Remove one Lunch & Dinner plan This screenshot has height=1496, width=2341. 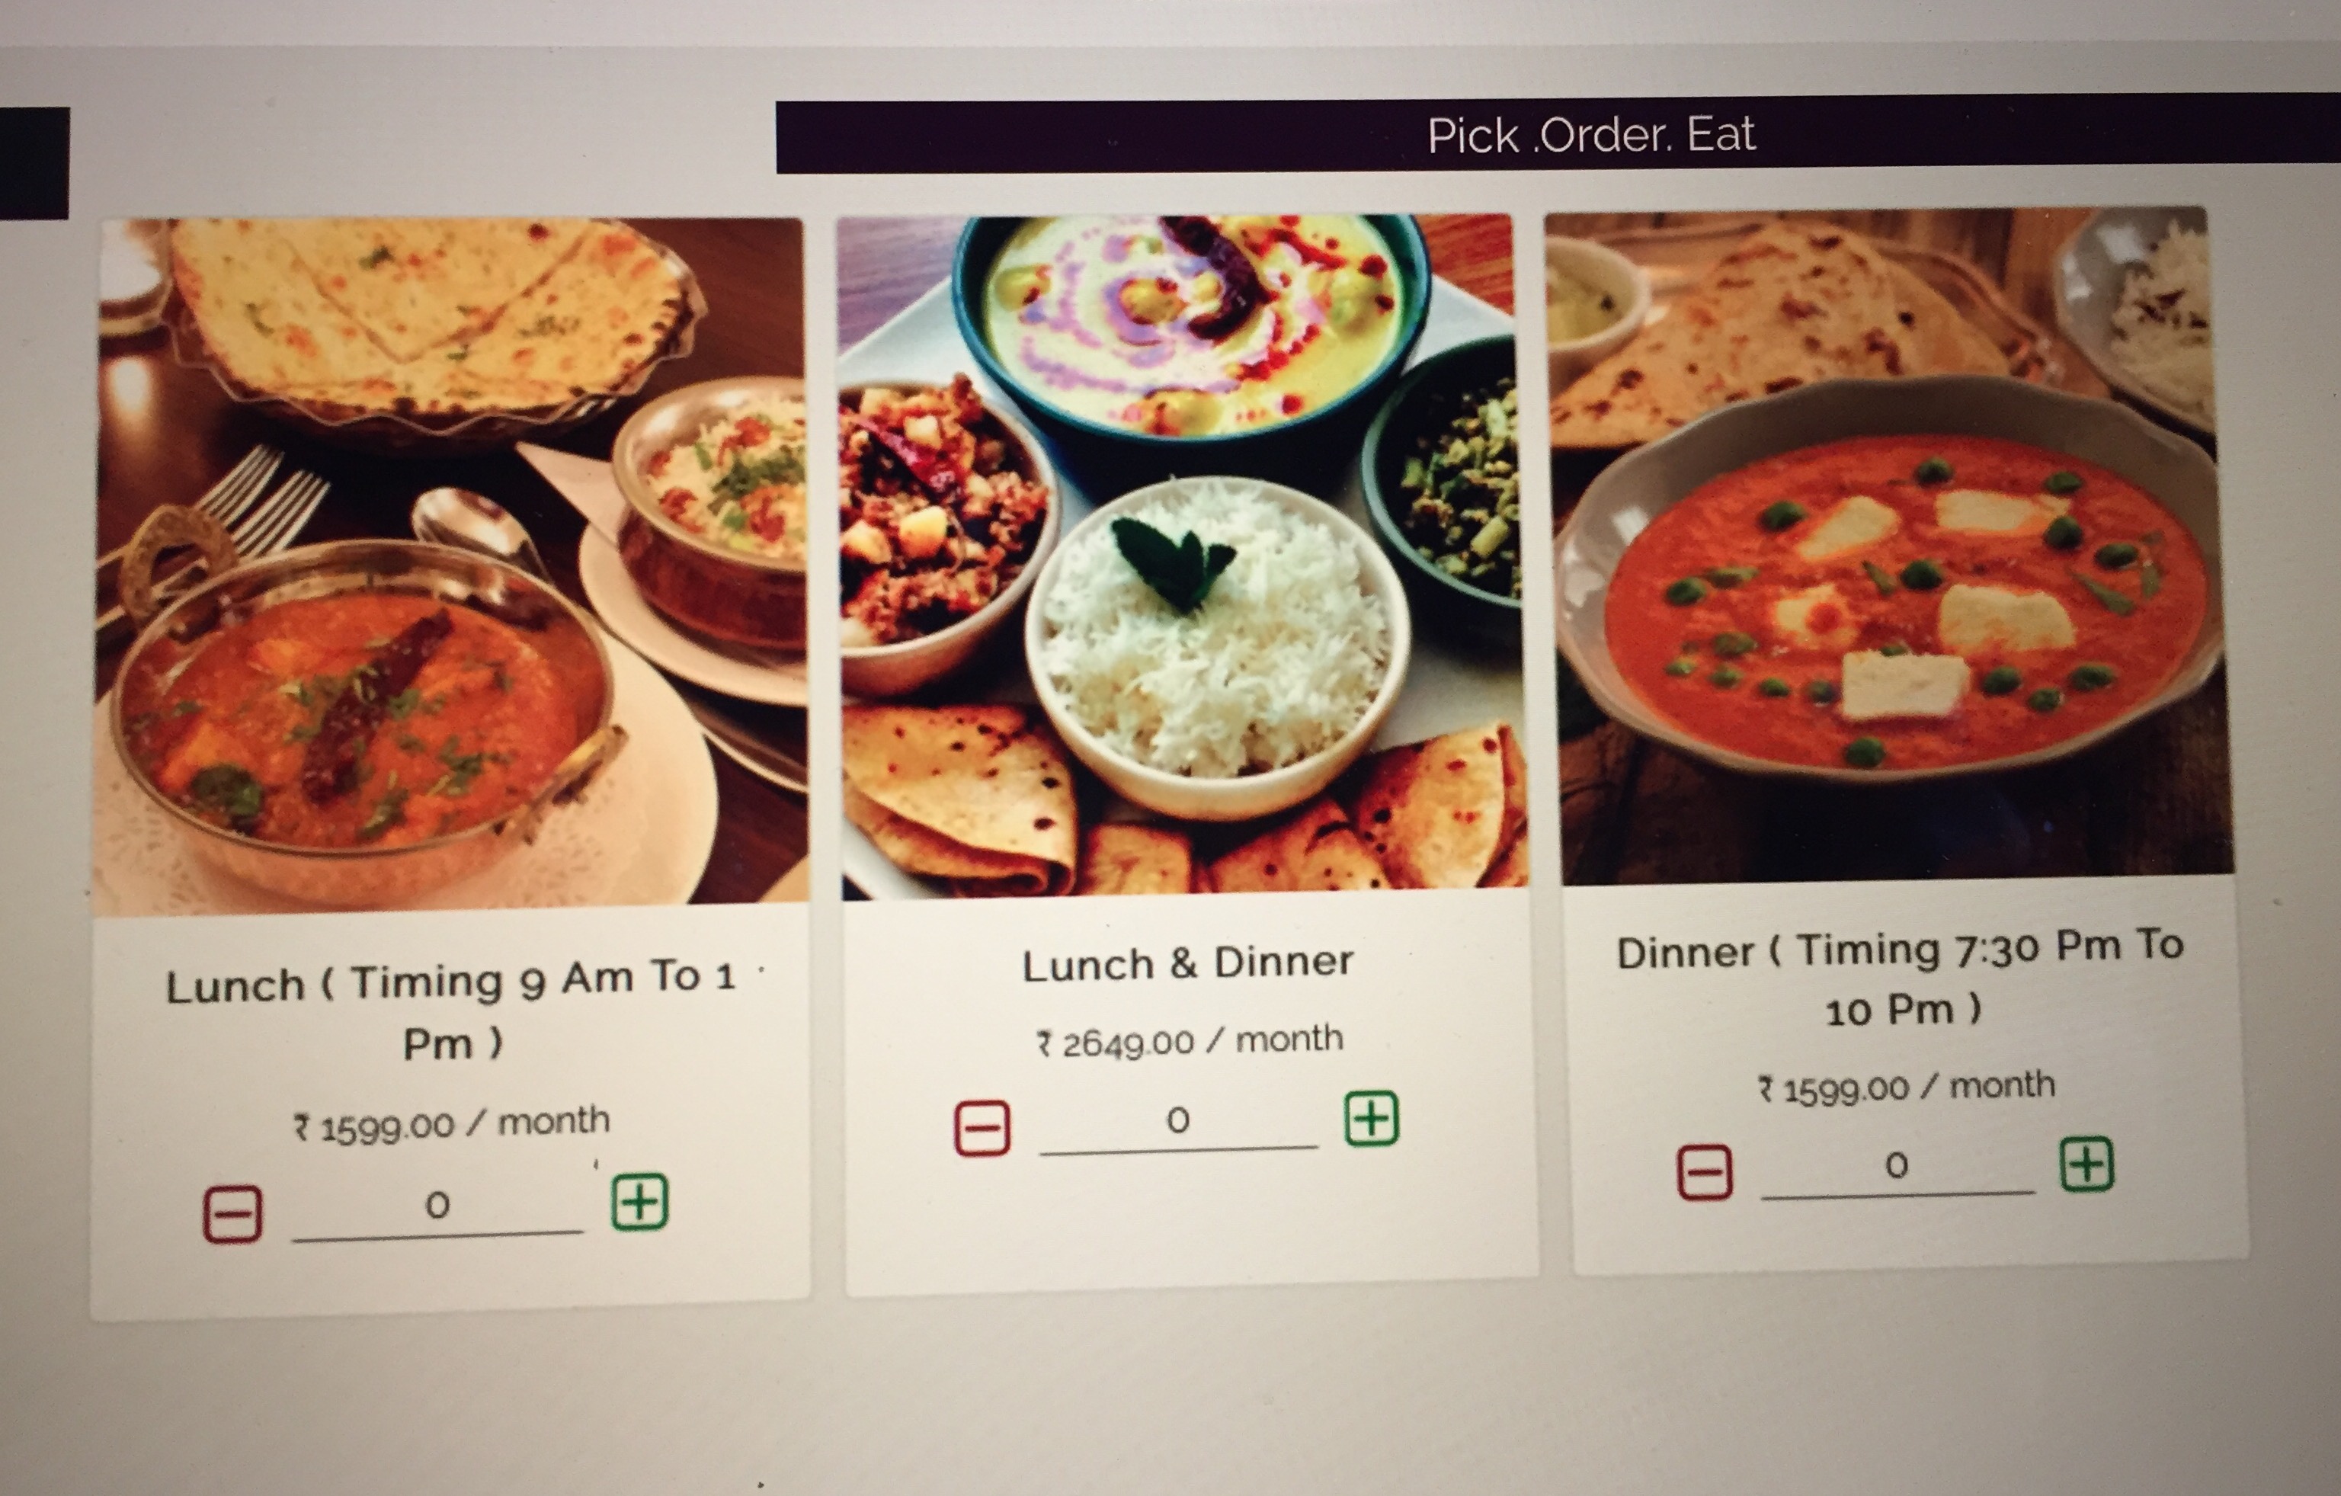point(982,1129)
